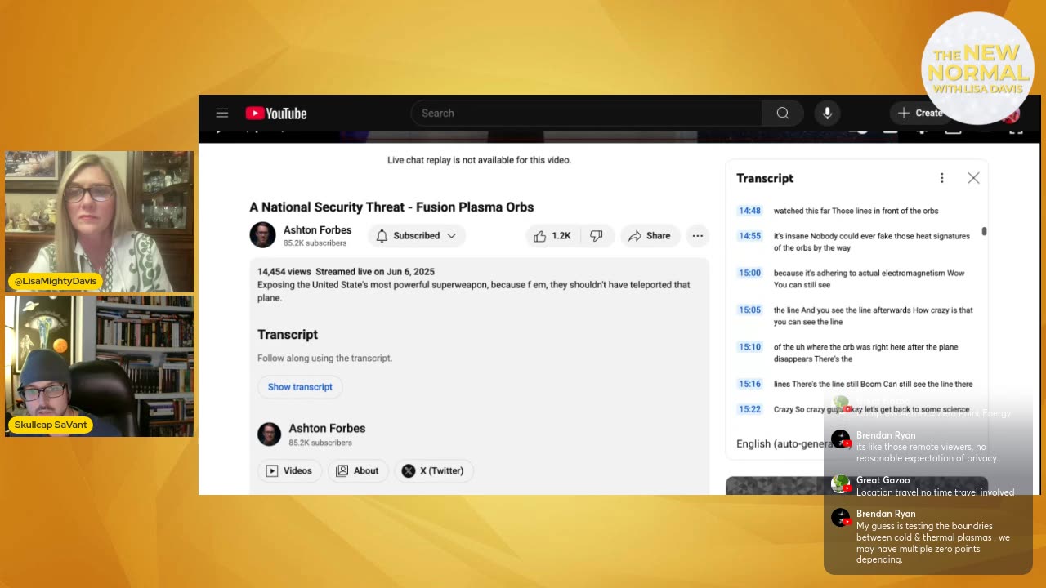Screen dimensions: 1046x588
Task: Click Lisa Davis webcam thumbnail
Action: click(x=100, y=221)
